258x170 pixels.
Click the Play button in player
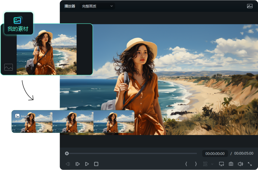tap(87, 164)
